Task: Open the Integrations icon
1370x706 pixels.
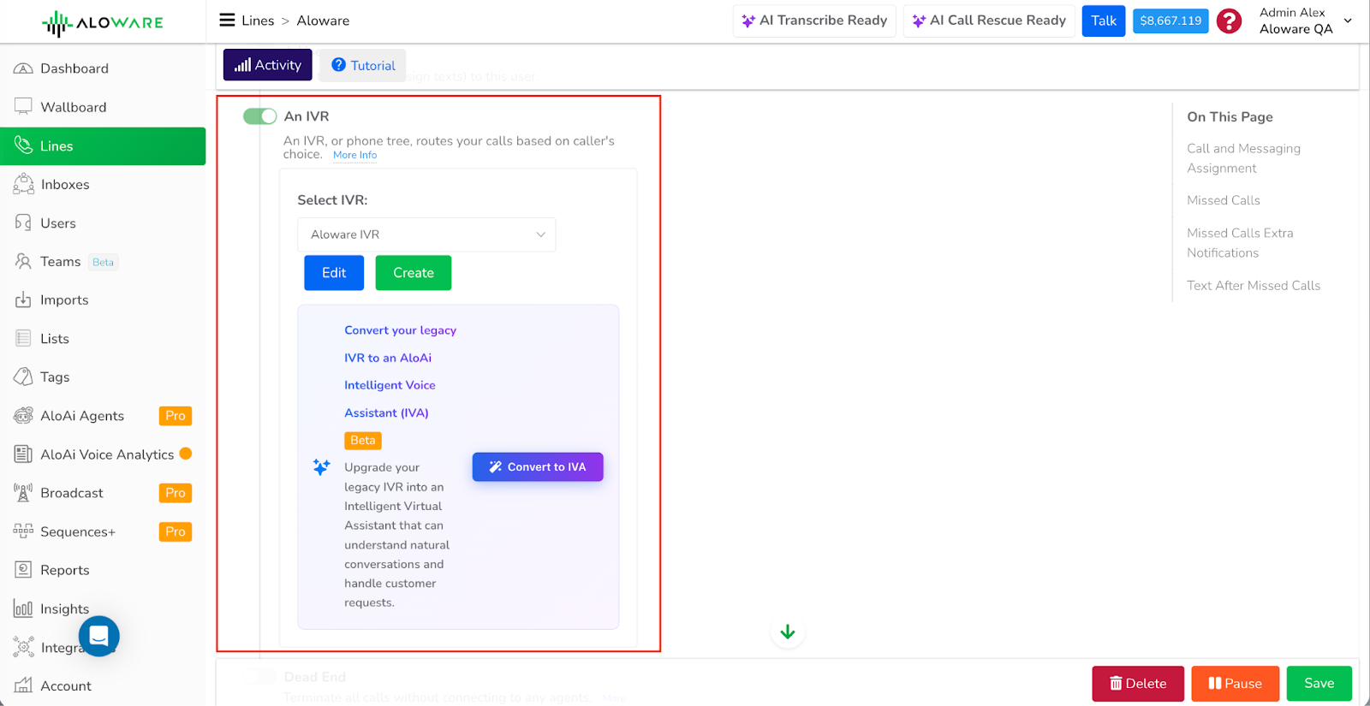Action: pyautogui.click(x=23, y=647)
